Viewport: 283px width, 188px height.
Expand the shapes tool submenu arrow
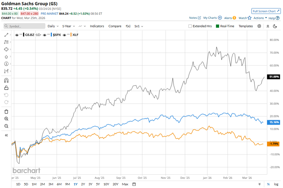(10, 49)
